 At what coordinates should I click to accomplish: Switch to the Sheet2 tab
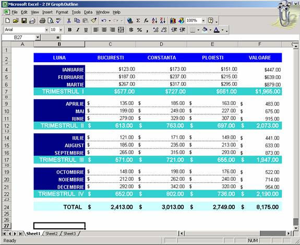tap(52, 234)
